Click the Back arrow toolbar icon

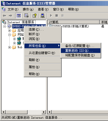pyautogui.click(x=5, y=16)
